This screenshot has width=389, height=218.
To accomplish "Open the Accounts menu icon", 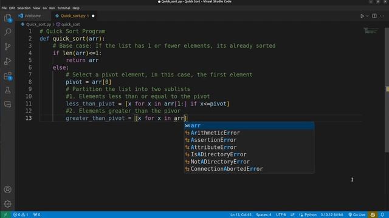I will pyautogui.click(x=7, y=190).
